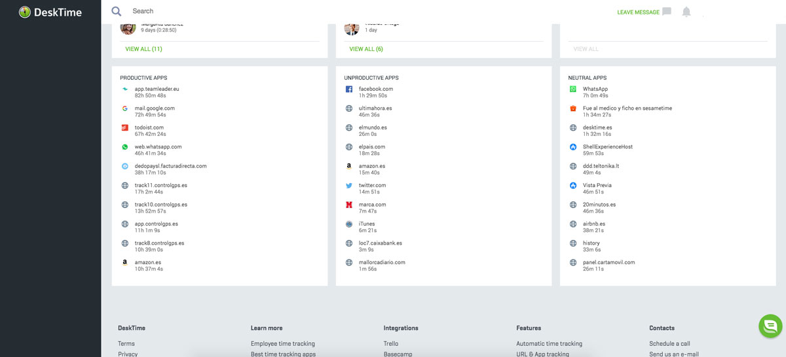Click the iTunes icon
This screenshot has width=786, height=357.
click(349, 224)
